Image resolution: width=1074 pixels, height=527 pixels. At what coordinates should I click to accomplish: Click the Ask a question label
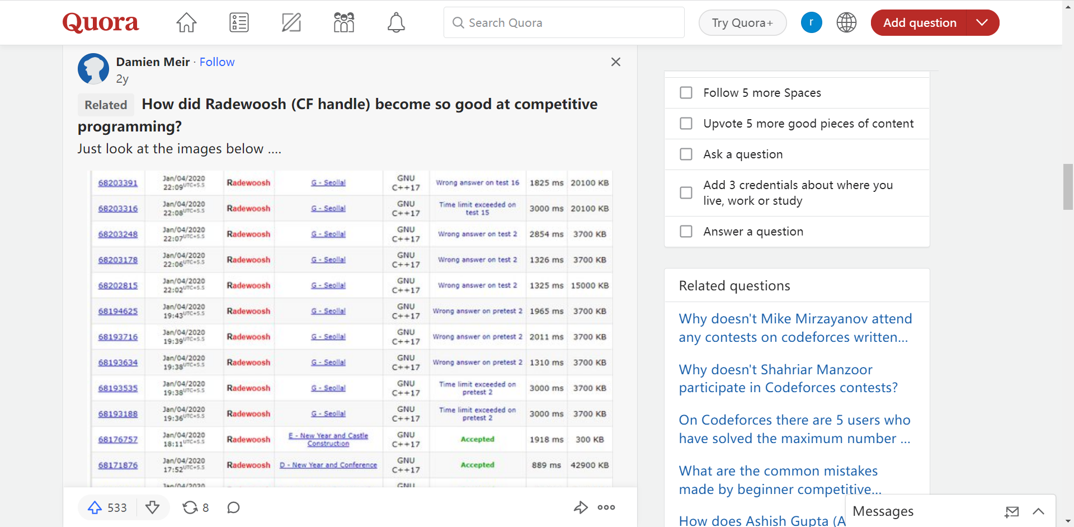(743, 154)
